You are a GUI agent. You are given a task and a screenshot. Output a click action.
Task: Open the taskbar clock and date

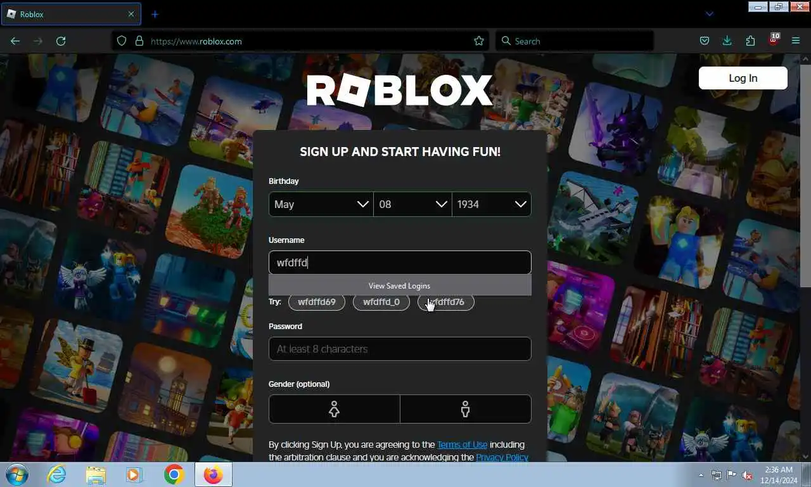[779, 474]
